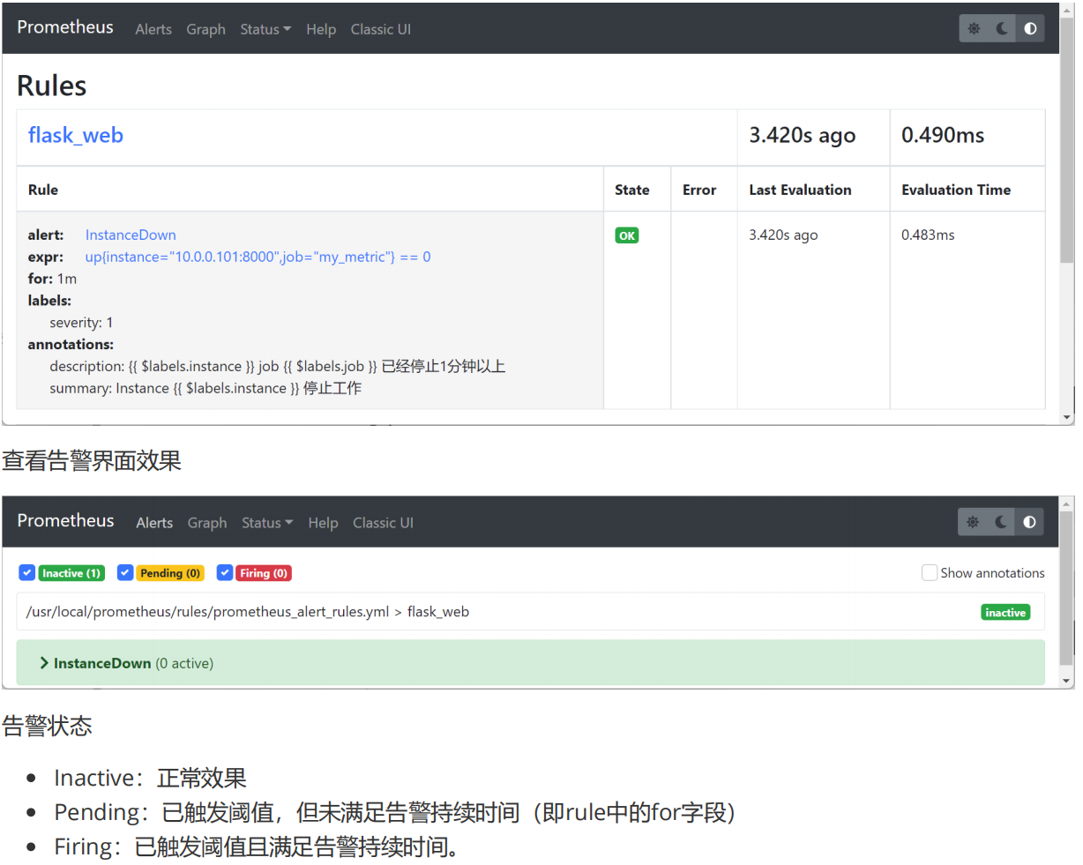This screenshot has height=865, width=1083.
Task: Click the State column header
Action: click(631, 190)
